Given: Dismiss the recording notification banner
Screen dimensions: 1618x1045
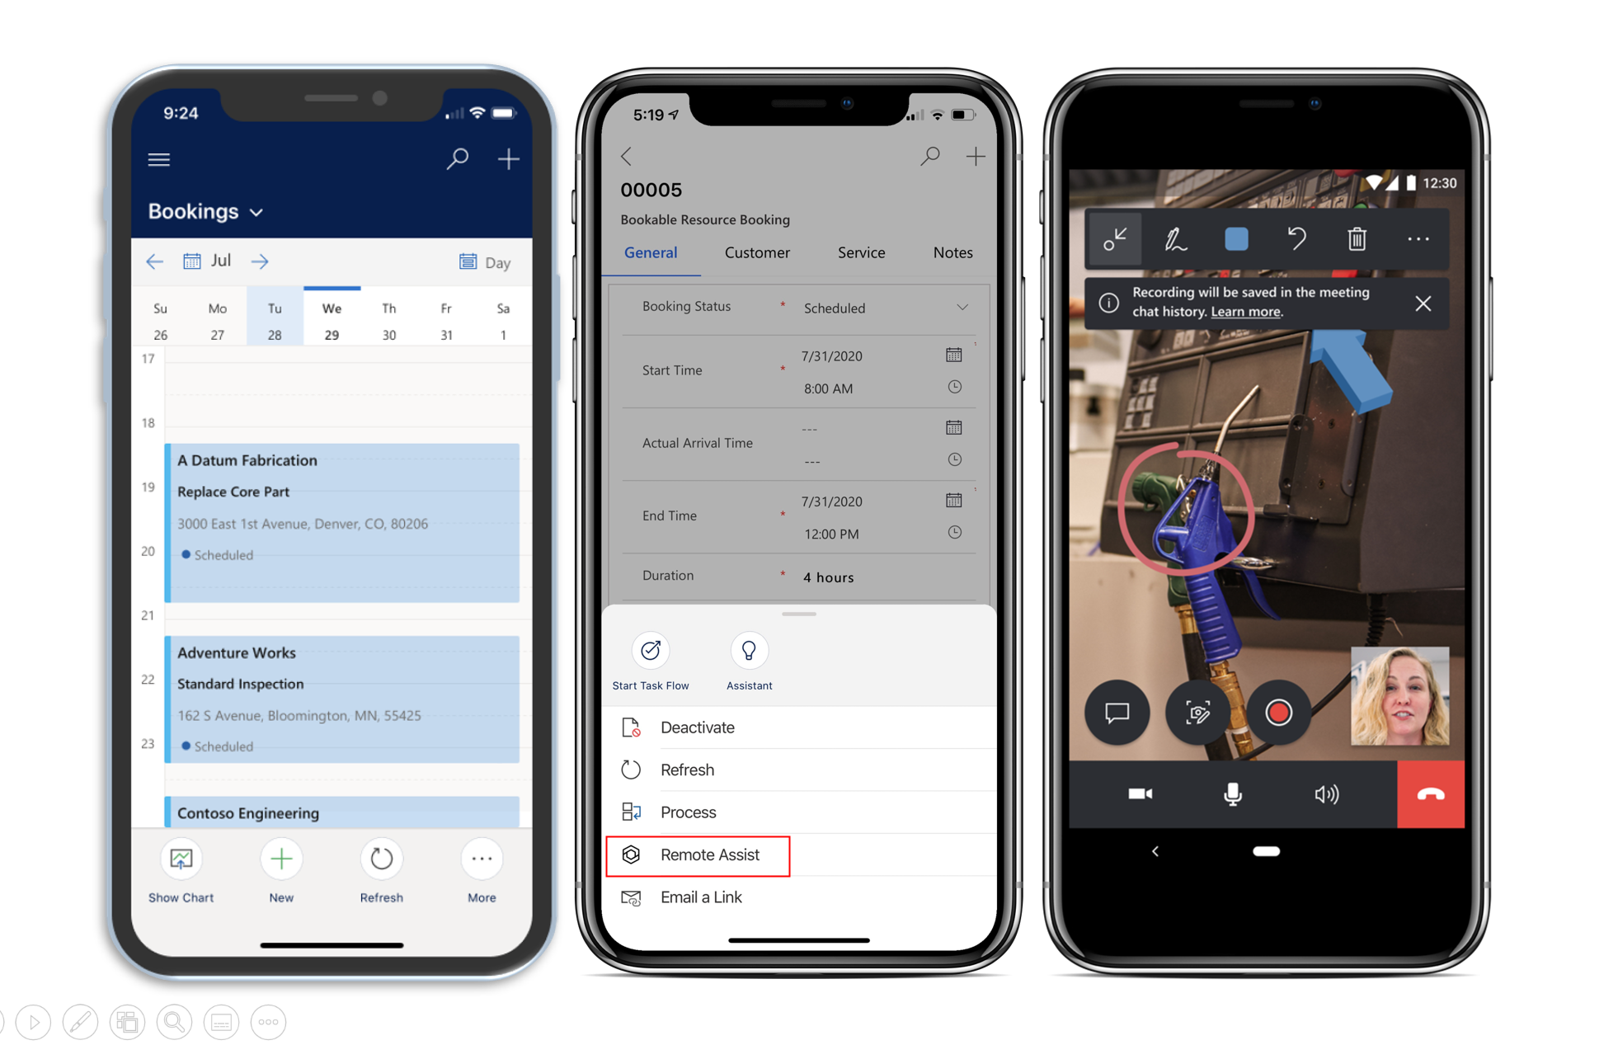Looking at the screenshot, I should click(1423, 304).
